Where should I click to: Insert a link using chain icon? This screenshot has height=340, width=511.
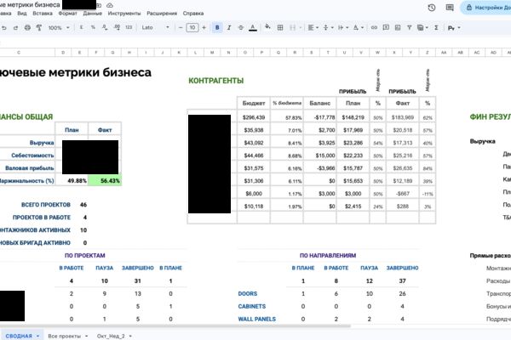pos(374,28)
